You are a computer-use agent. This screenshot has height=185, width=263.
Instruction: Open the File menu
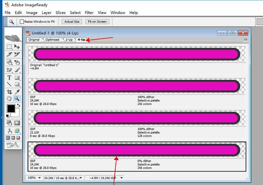point(8,13)
